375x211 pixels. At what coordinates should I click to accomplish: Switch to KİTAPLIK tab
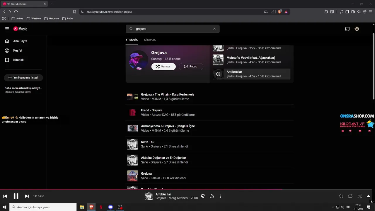click(x=150, y=40)
